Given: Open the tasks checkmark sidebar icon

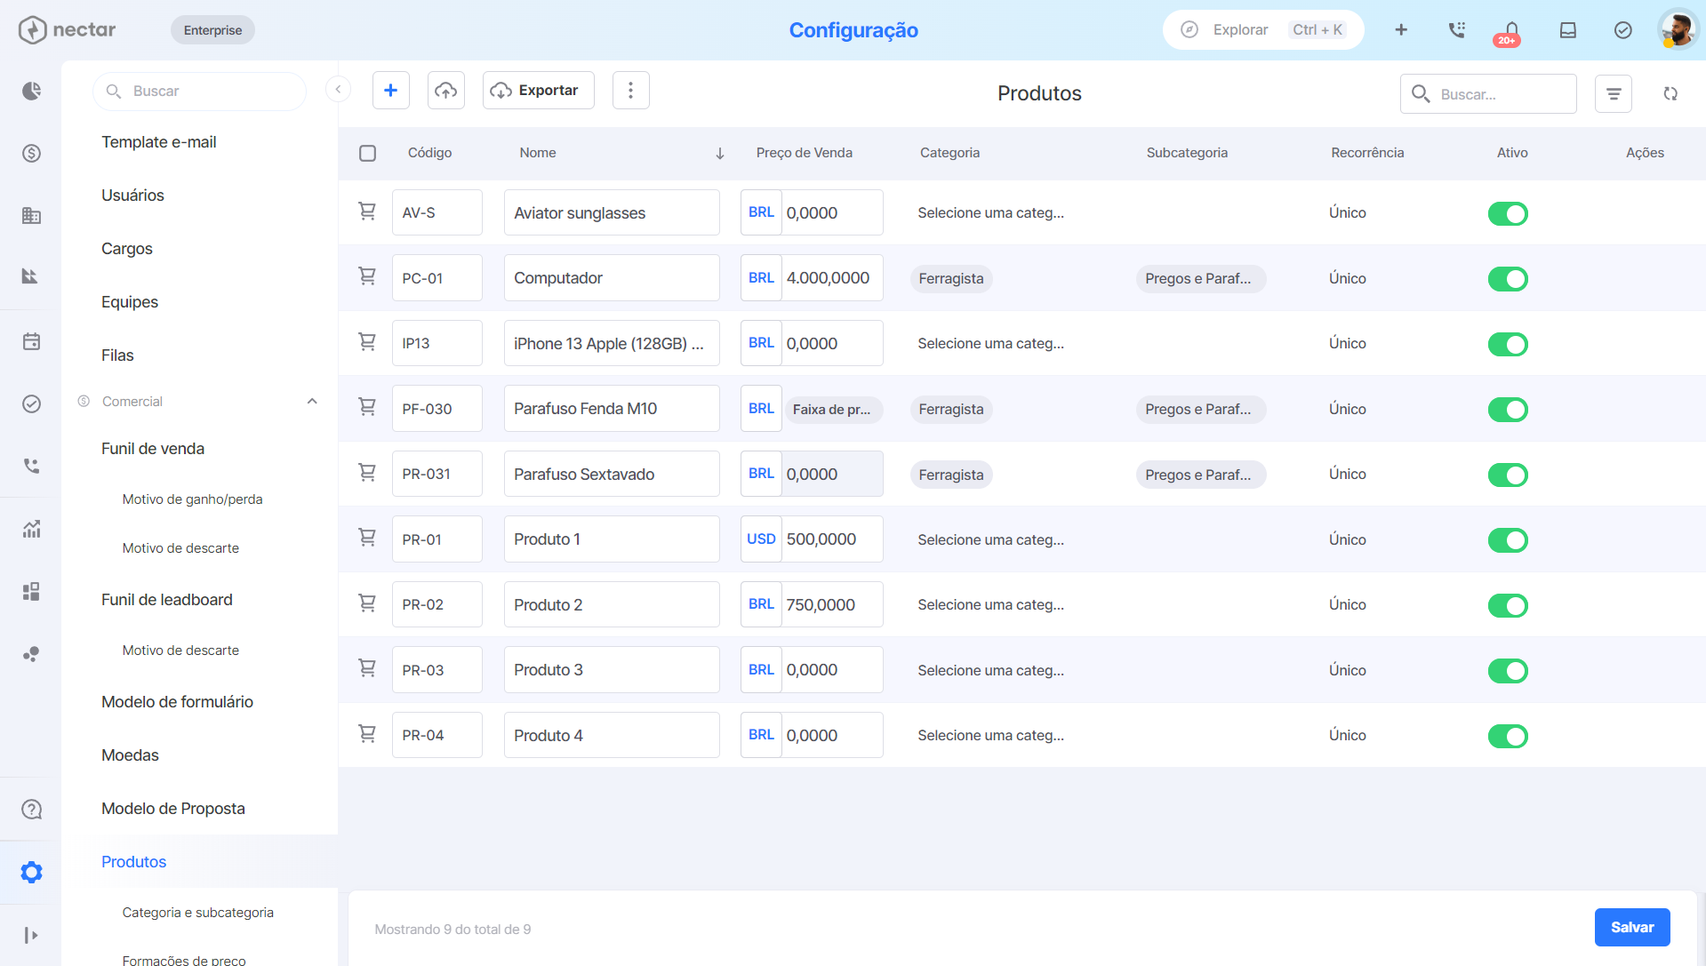Looking at the screenshot, I should (x=31, y=403).
